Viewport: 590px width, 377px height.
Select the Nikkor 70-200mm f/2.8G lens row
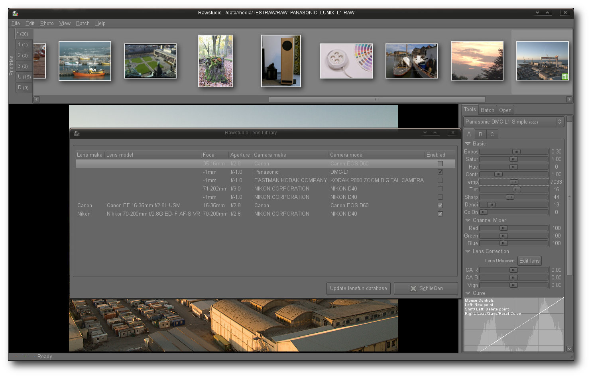point(265,214)
